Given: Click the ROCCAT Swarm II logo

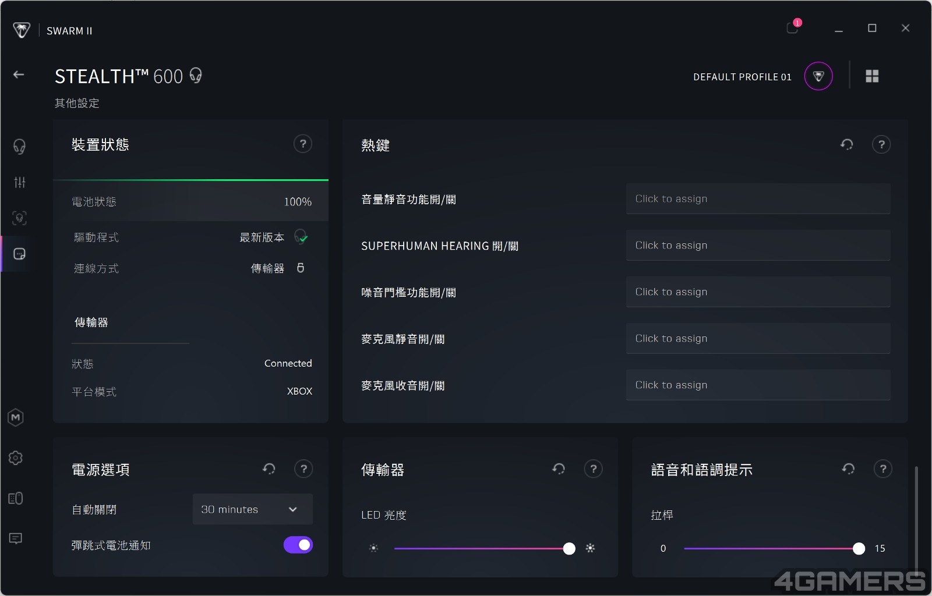Looking at the screenshot, I should [22, 30].
